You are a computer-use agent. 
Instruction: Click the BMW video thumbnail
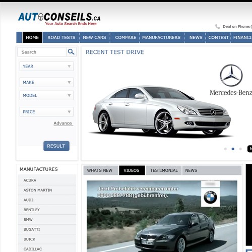162,216
